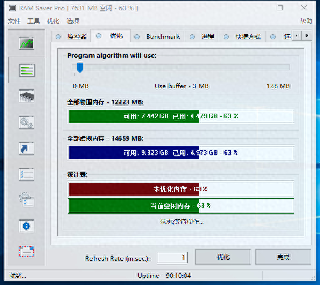
Task: Open the blue info sidebar icon
Action: [26, 226]
